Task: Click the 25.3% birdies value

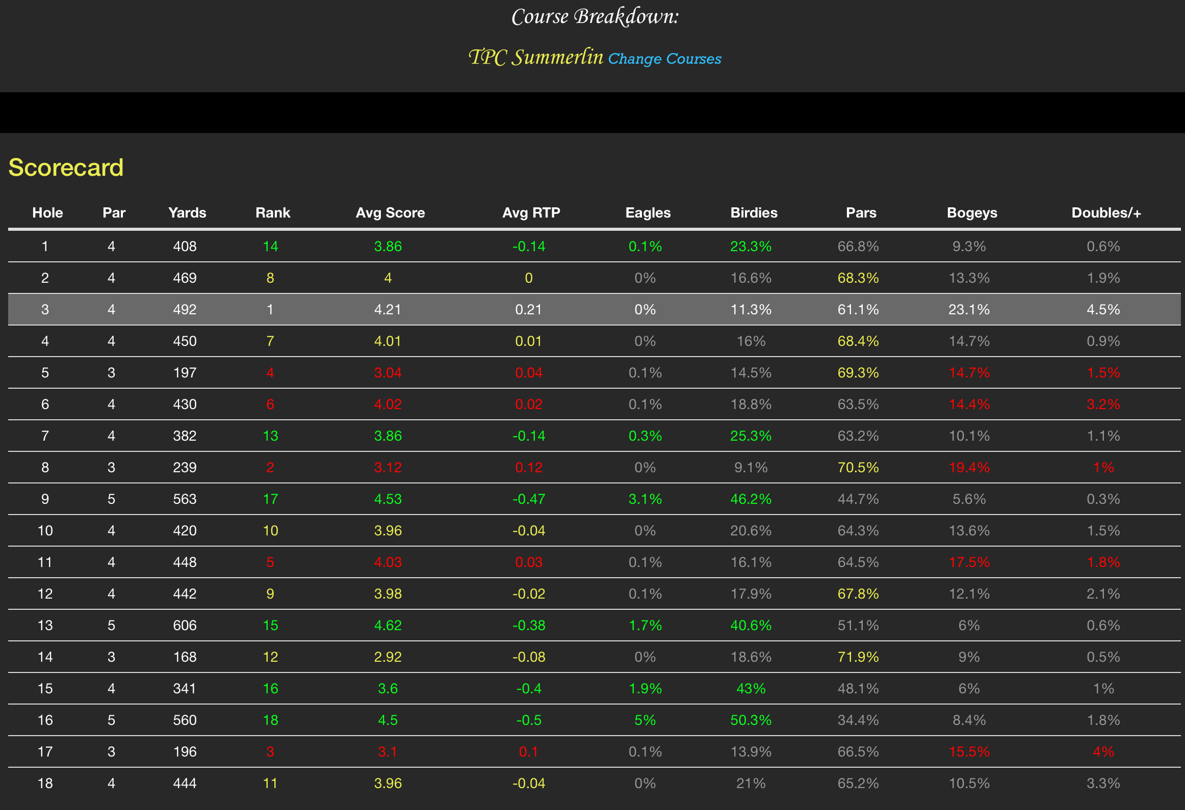Action: [x=751, y=436]
